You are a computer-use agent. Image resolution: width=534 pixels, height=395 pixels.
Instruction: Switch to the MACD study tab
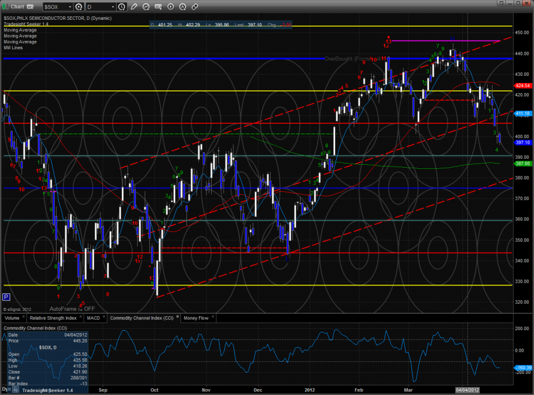click(93, 317)
